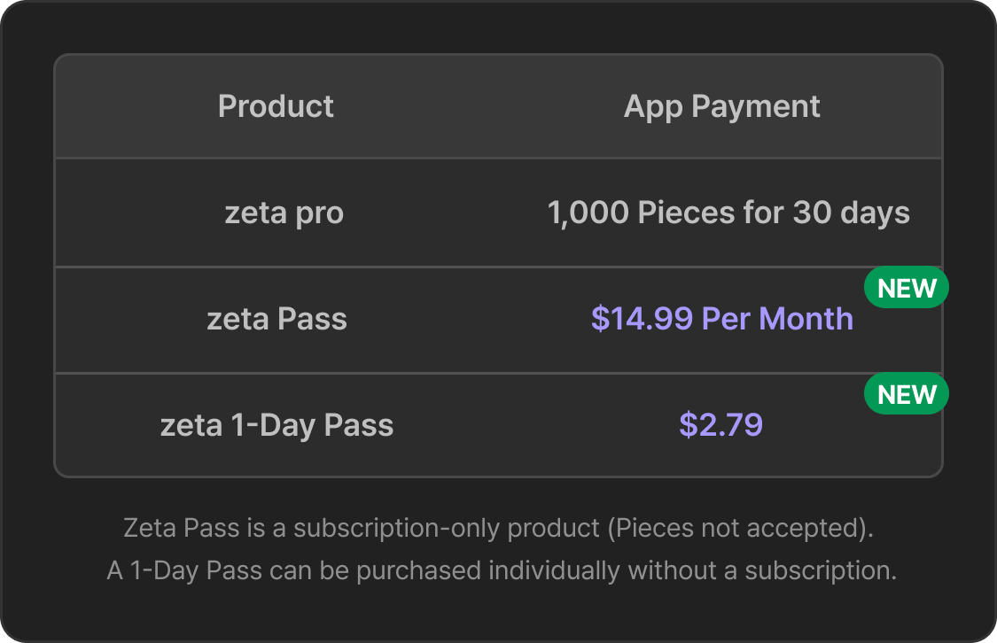Click the "30 days" duration text
The width and height of the screenshot is (997, 643).
tap(851, 213)
